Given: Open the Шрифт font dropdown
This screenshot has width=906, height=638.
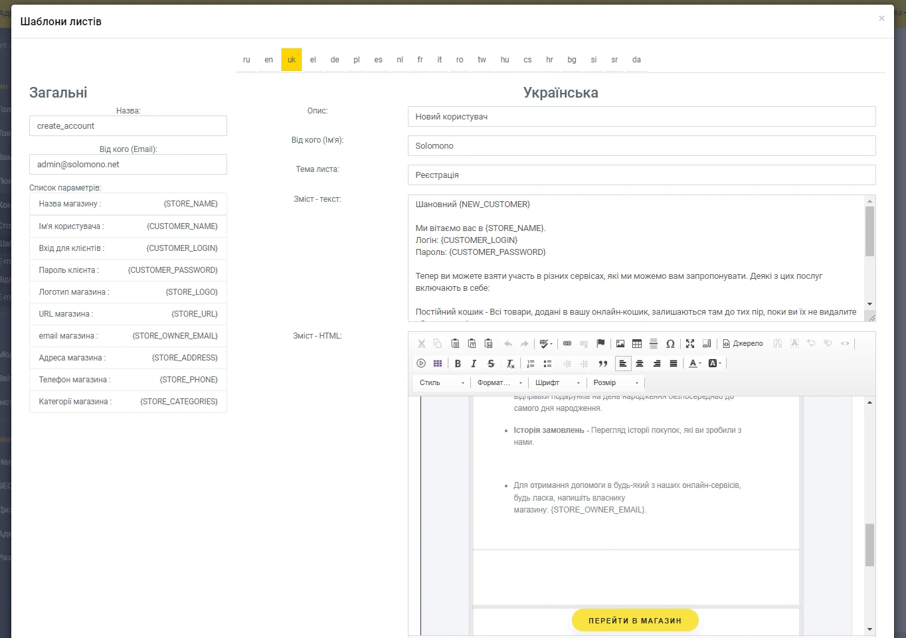Looking at the screenshot, I should pyautogui.click(x=557, y=383).
